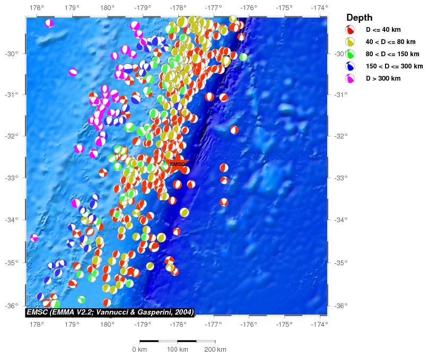
Task: Click the "200 km" scale bar label
Action: [x=215, y=350]
